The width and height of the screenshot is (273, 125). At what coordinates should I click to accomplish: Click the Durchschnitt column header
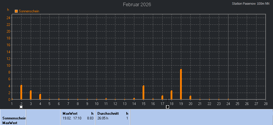[x=108, y=113]
